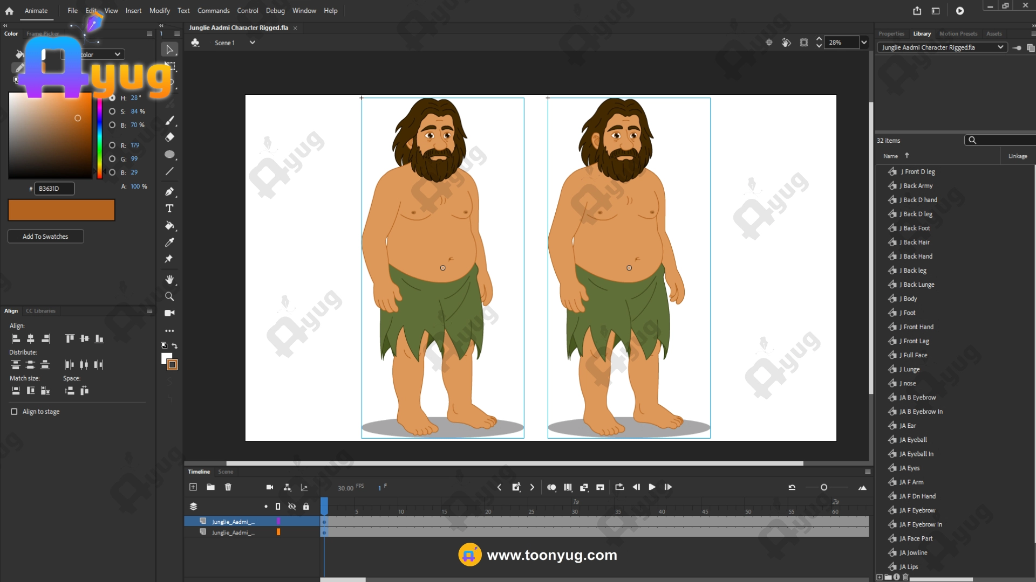The height and width of the screenshot is (582, 1036).
Task: Select the Eyedropper tool
Action: tap(169, 242)
